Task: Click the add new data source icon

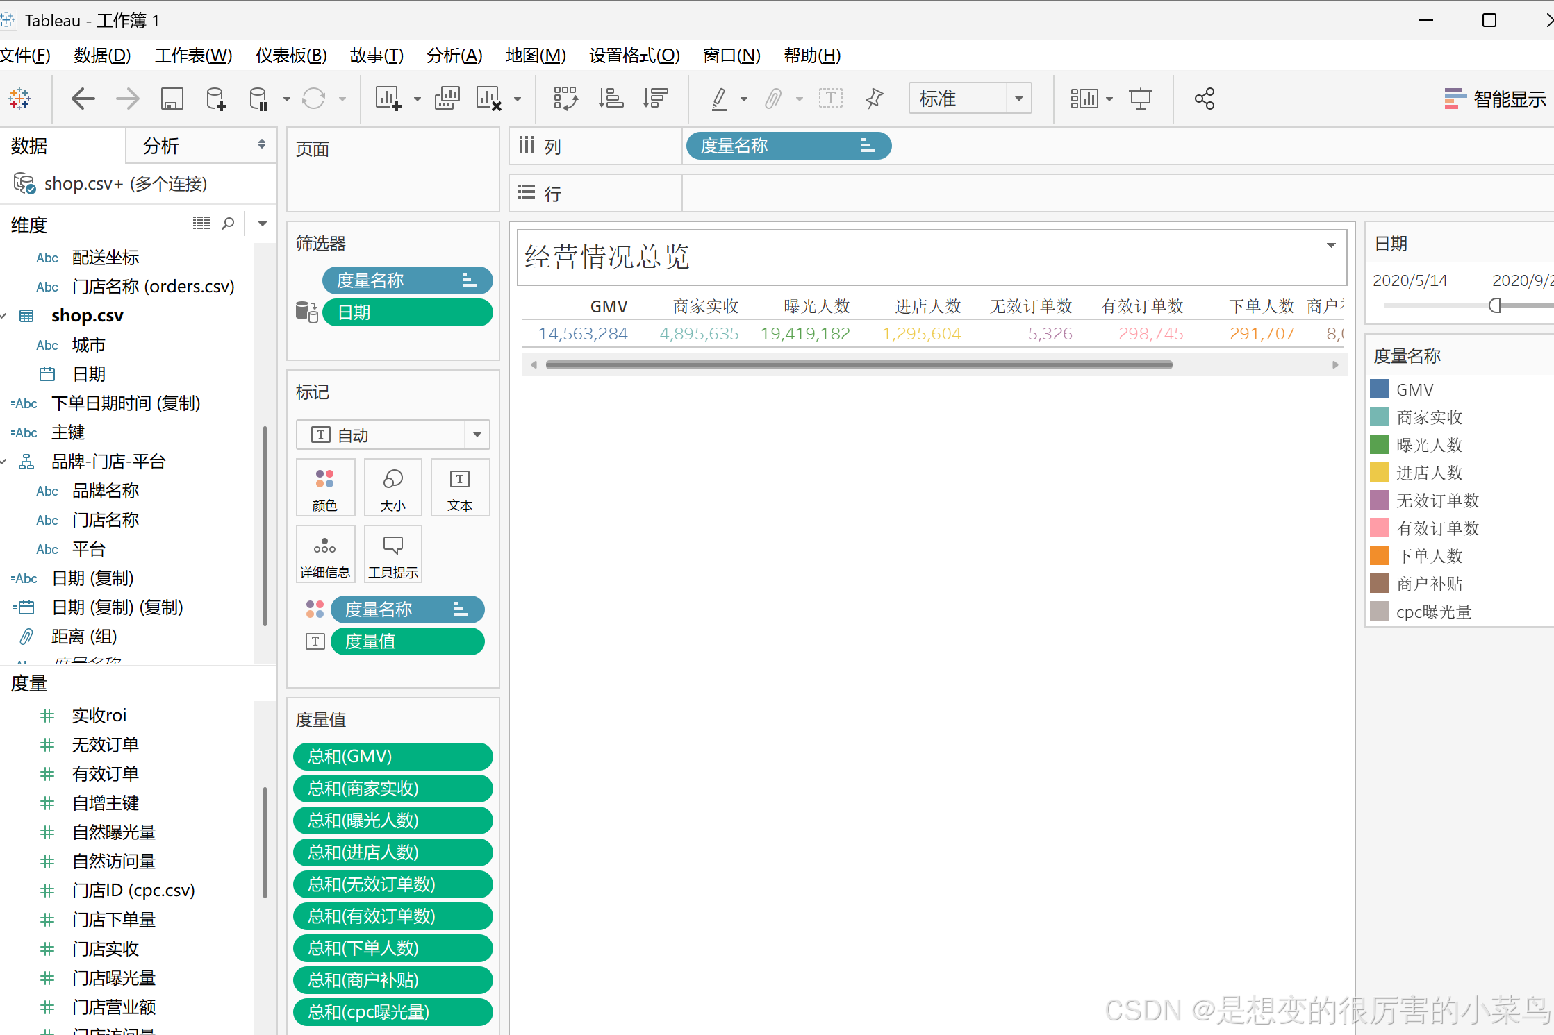Action: pyautogui.click(x=216, y=99)
